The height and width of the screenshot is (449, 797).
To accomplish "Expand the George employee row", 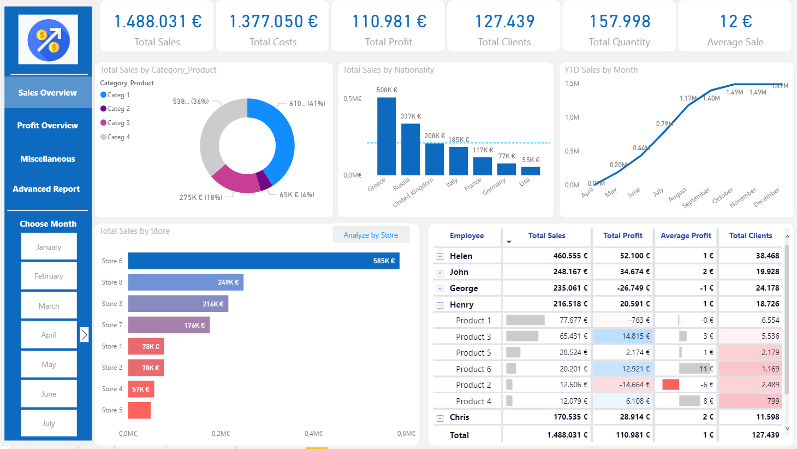I will pyautogui.click(x=440, y=289).
